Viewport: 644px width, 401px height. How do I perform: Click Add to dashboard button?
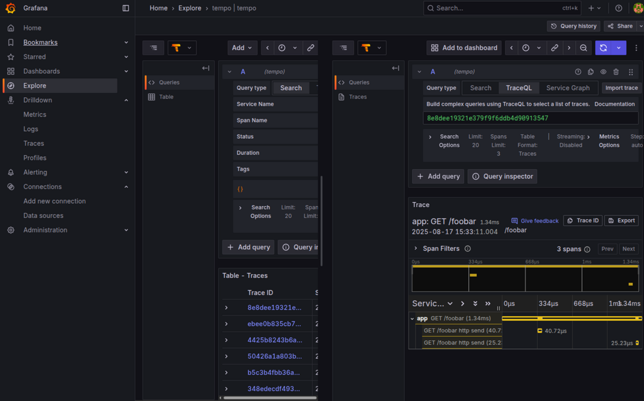point(464,48)
